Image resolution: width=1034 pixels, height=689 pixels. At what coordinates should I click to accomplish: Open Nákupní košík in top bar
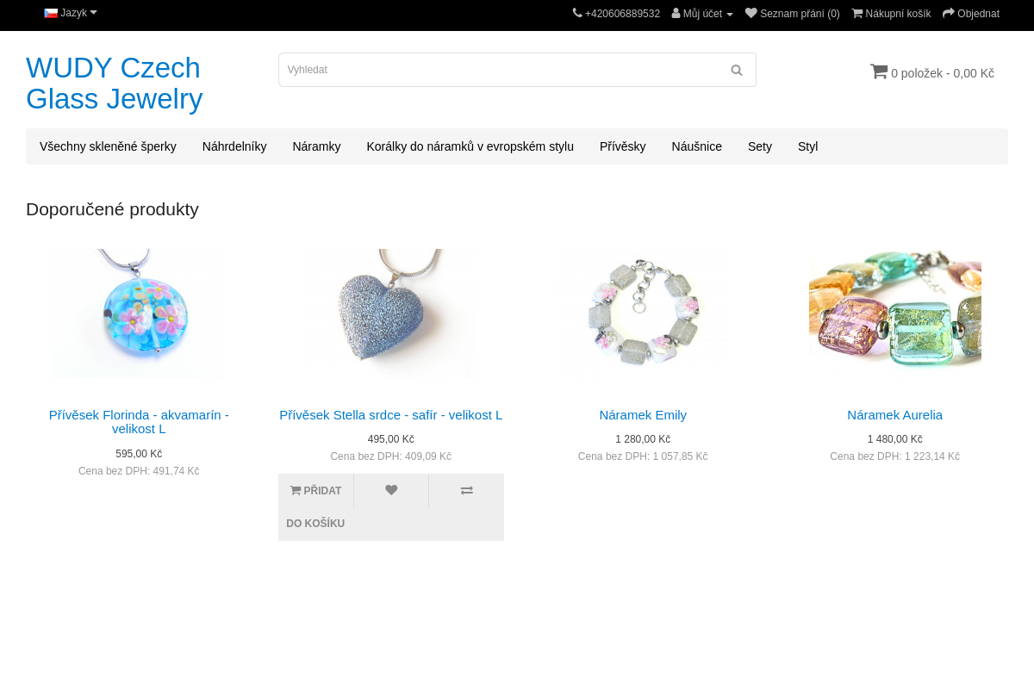pos(891,14)
